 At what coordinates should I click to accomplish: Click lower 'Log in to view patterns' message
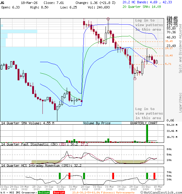[149, 113]
